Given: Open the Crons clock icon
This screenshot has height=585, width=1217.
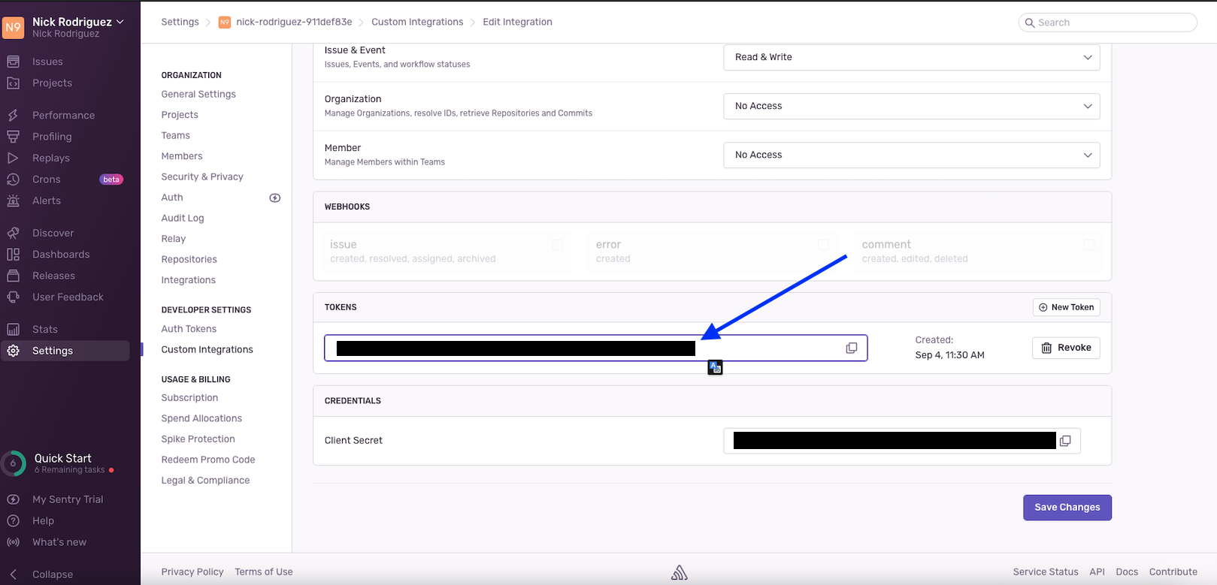Looking at the screenshot, I should pyautogui.click(x=13, y=179).
